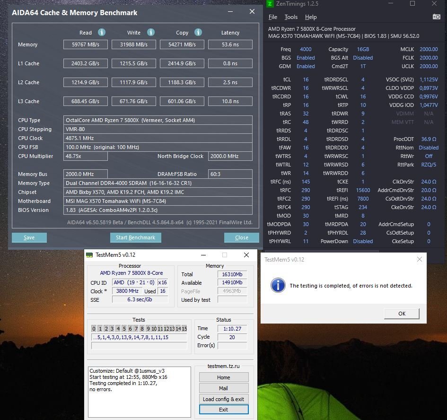Screen dimensions: 447x420
Task: Open the Tools menu in ZenTimings
Action: coord(291,17)
